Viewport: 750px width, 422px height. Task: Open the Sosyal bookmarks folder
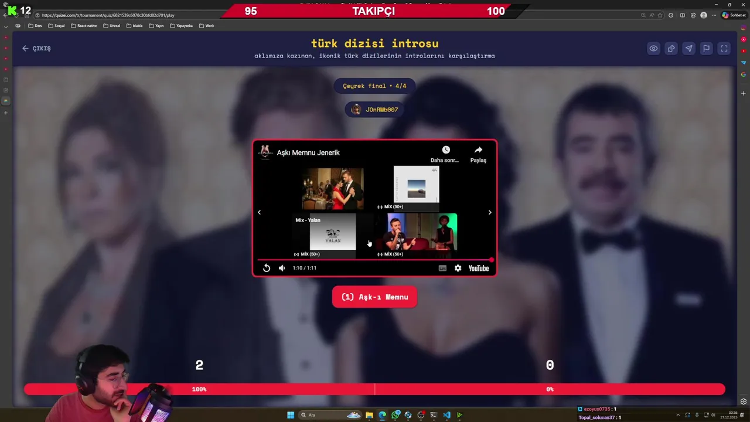pos(56,26)
